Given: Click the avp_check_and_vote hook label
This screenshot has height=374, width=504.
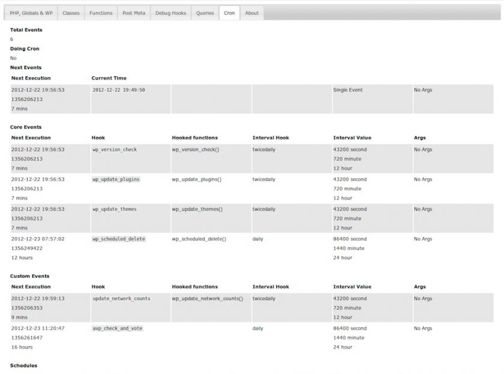Looking at the screenshot, I should pos(118,328).
